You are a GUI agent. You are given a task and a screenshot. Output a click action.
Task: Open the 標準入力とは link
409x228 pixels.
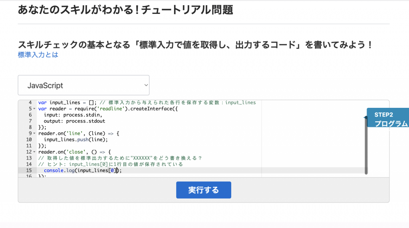point(38,55)
